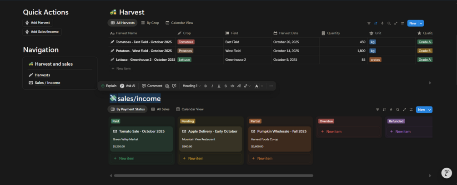The height and width of the screenshot is (185, 457).
Task: Open automations lightning icon in Harvest toolbar
Action: point(382,23)
